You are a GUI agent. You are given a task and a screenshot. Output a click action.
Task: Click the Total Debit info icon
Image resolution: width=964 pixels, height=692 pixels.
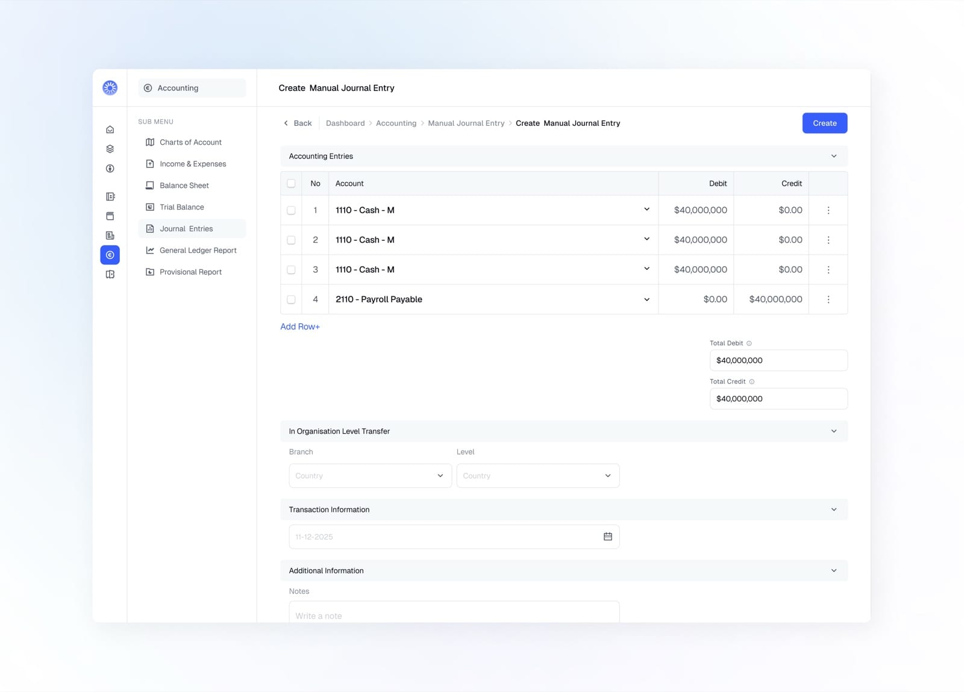click(749, 343)
